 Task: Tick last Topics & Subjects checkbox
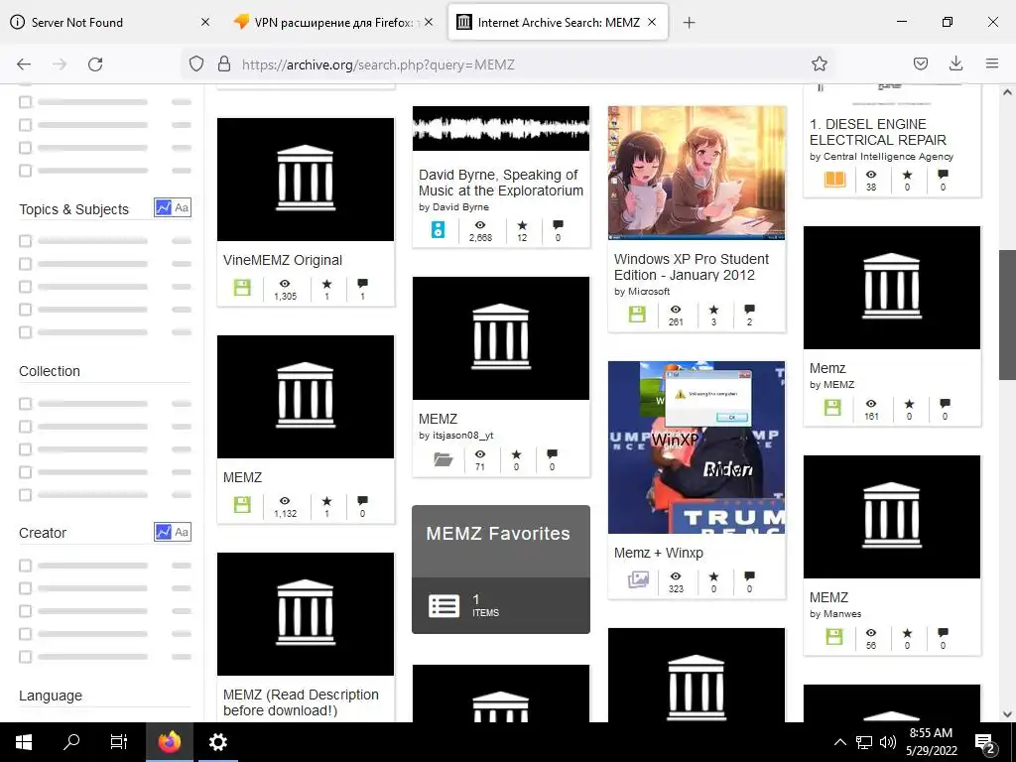coord(25,332)
